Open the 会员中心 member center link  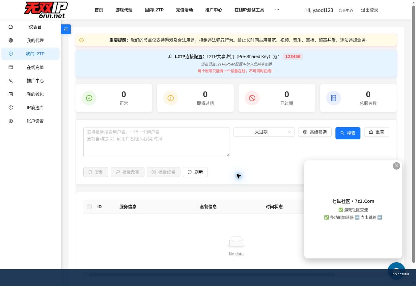pos(346,11)
